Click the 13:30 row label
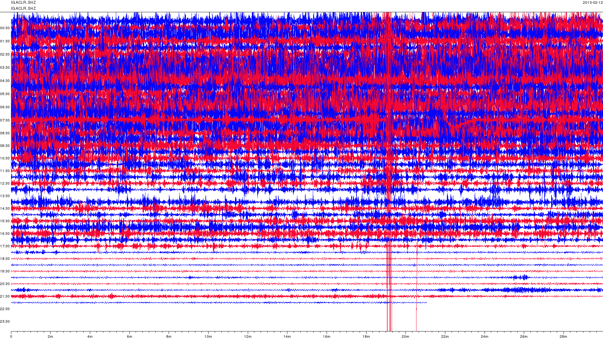 click(x=5, y=196)
